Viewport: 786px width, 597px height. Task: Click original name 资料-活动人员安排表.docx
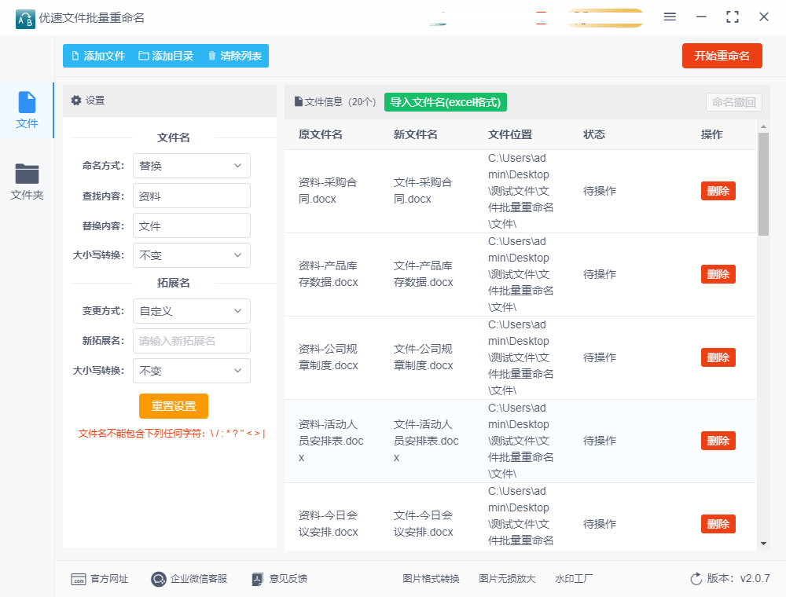[x=331, y=441]
